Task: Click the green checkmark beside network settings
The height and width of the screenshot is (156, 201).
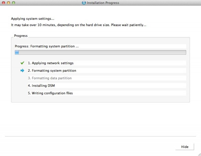Action: pyautogui.click(x=22, y=63)
